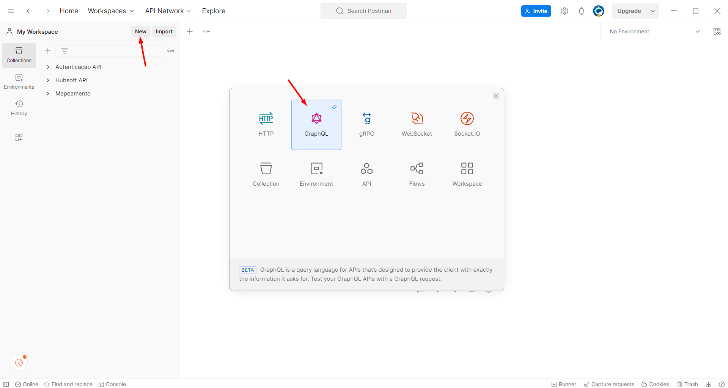Open the help icon in status bar
This screenshot has height=388, width=728.
click(x=722, y=384)
